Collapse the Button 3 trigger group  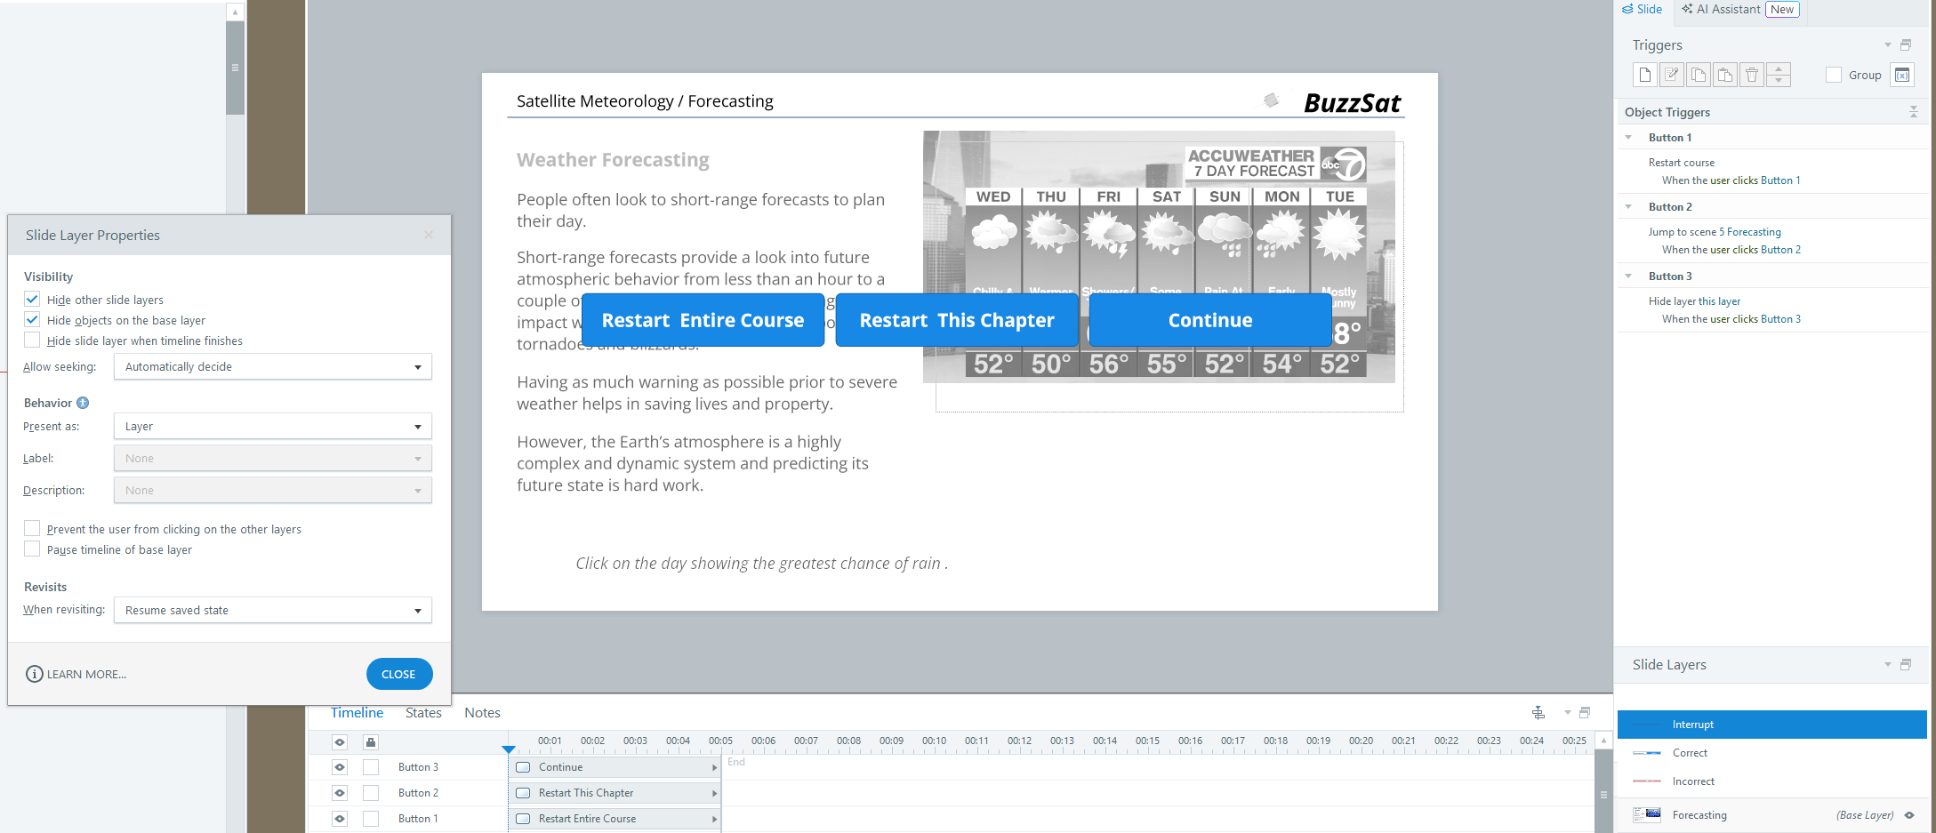1629,276
